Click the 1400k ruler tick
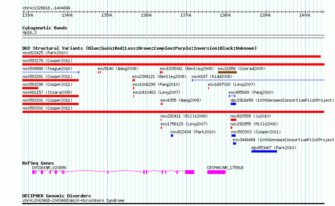 pyautogui.click(x=305, y=15)
